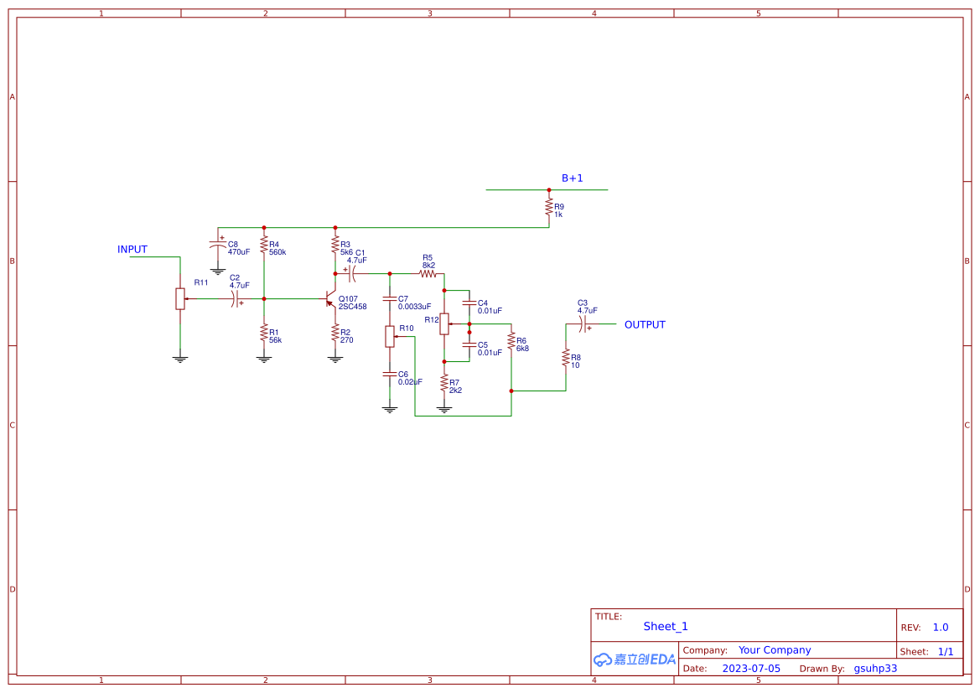Select resistor R4 560k
Viewport: 980px width, 693px height.
(x=264, y=246)
